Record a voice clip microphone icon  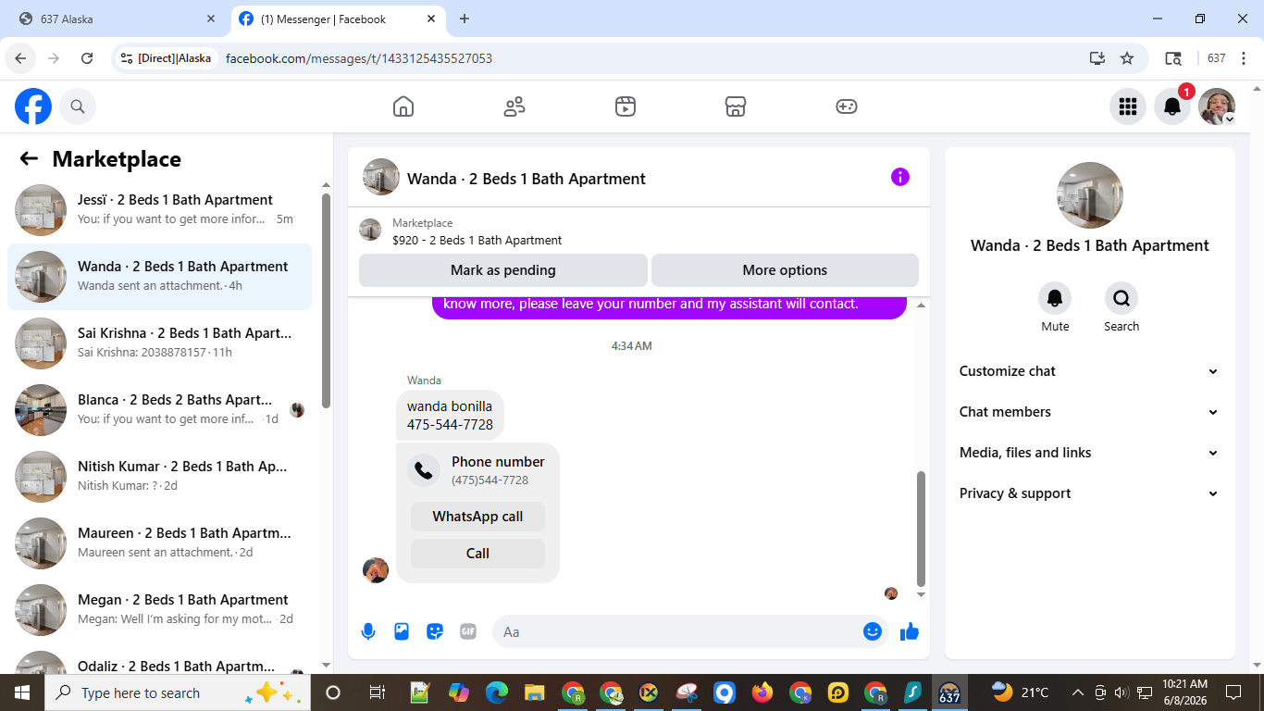(x=368, y=631)
